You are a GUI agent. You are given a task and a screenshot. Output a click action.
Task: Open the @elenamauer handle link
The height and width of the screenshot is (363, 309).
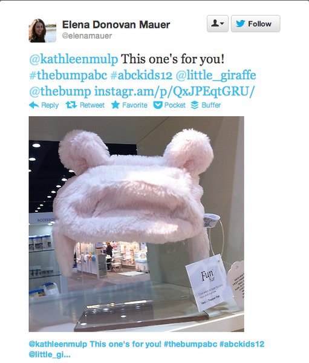click(87, 36)
